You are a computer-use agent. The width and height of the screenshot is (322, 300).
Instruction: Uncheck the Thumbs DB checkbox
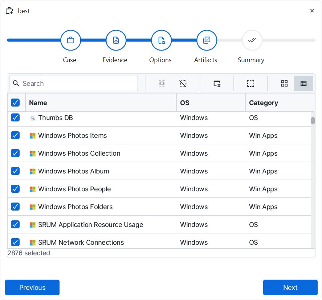[15, 117]
